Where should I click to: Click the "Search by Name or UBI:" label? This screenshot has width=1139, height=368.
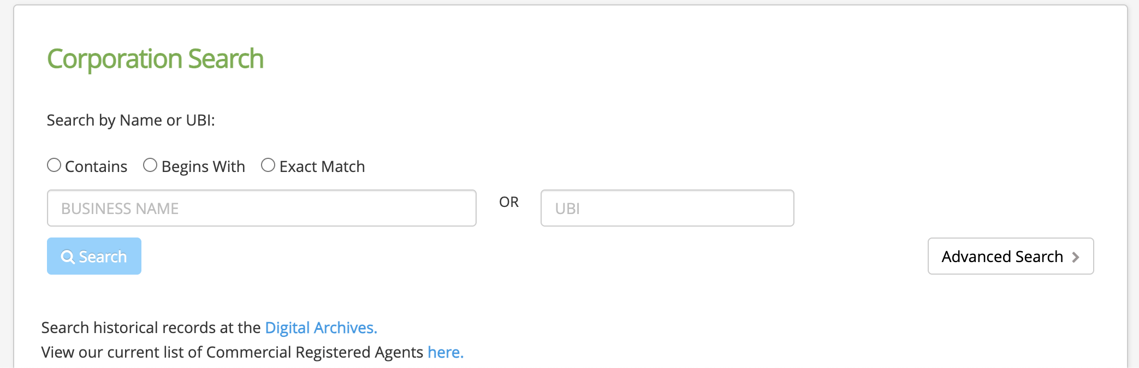pyautogui.click(x=130, y=120)
